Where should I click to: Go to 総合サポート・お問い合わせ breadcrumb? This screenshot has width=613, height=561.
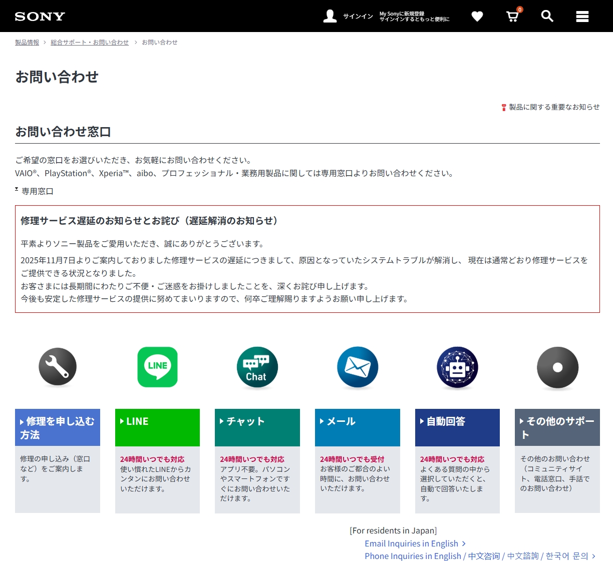coord(90,43)
